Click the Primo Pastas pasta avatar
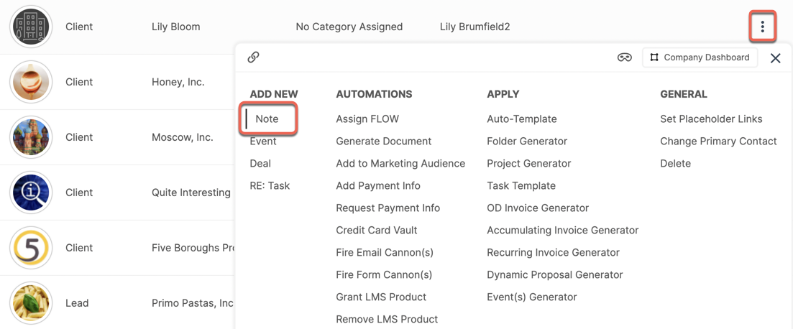Image resolution: width=793 pixels, height=329 pixels. coord(31,303)
